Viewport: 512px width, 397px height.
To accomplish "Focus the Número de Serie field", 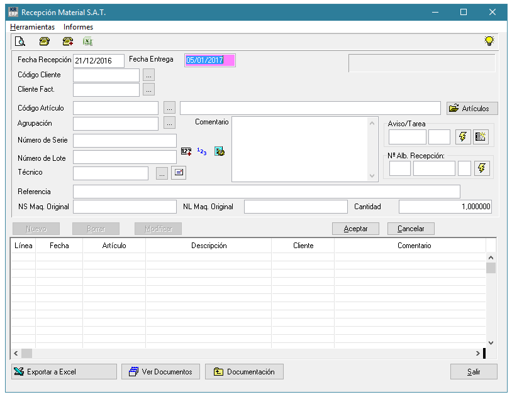I will point(125,141).
